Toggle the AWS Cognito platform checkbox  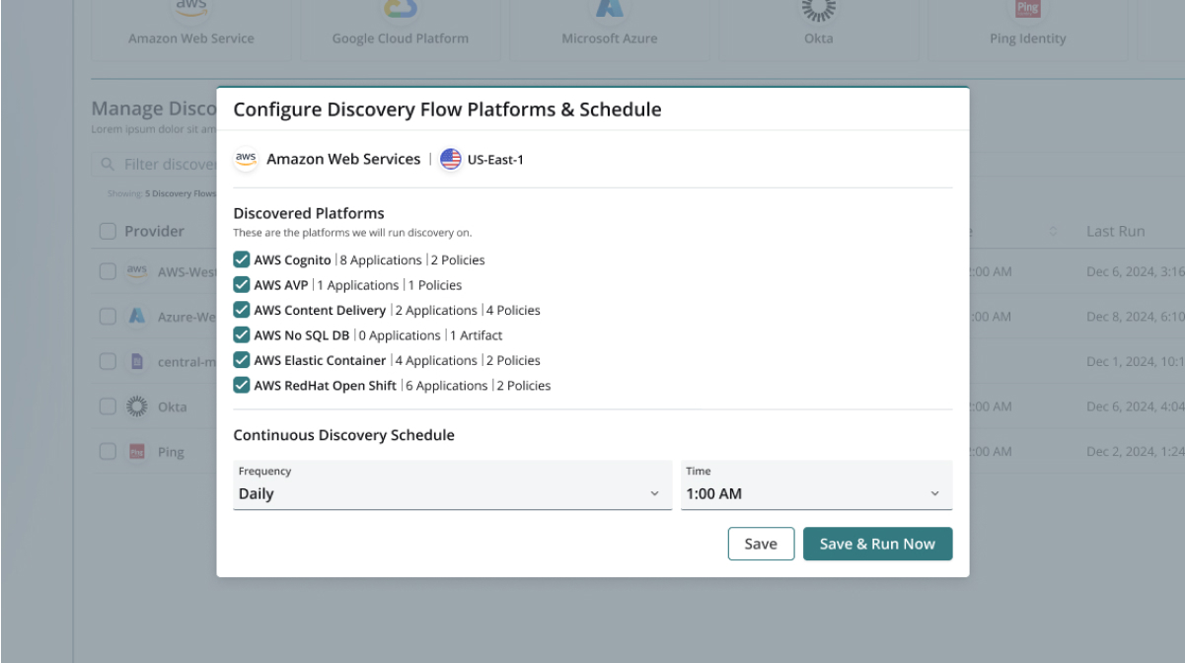(242, 260)
